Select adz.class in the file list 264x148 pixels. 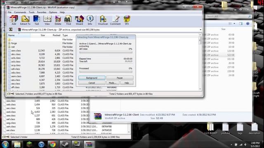(42, 73)
